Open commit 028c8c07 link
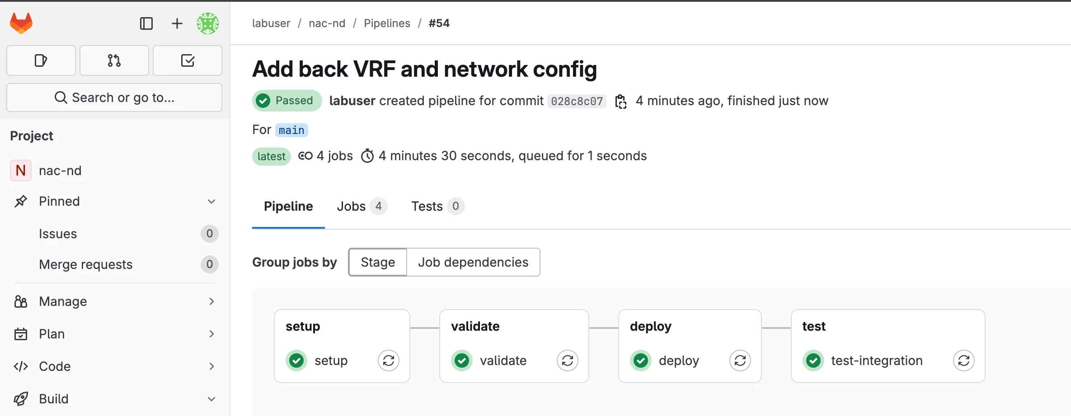 [x=577, y=101]
